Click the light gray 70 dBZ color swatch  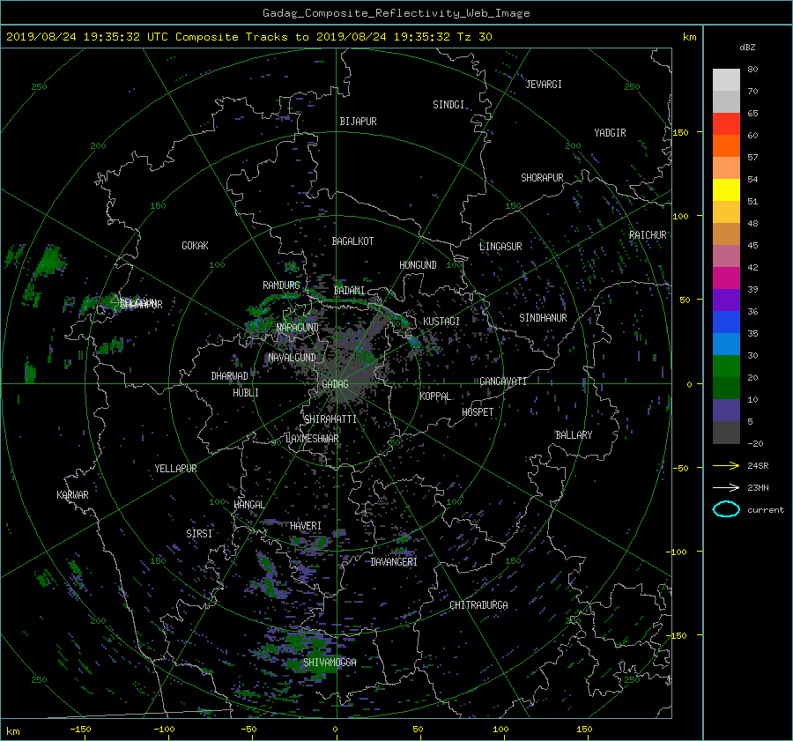point(726,80)
